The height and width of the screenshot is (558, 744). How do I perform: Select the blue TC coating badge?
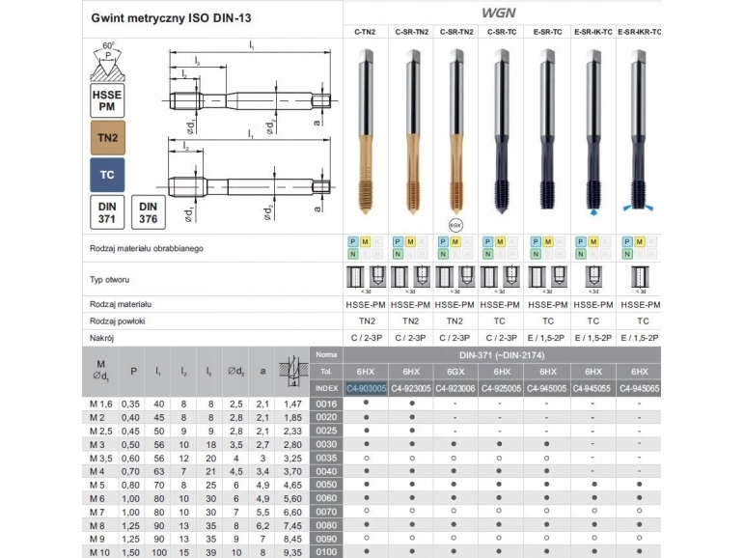tap(107, 175)
